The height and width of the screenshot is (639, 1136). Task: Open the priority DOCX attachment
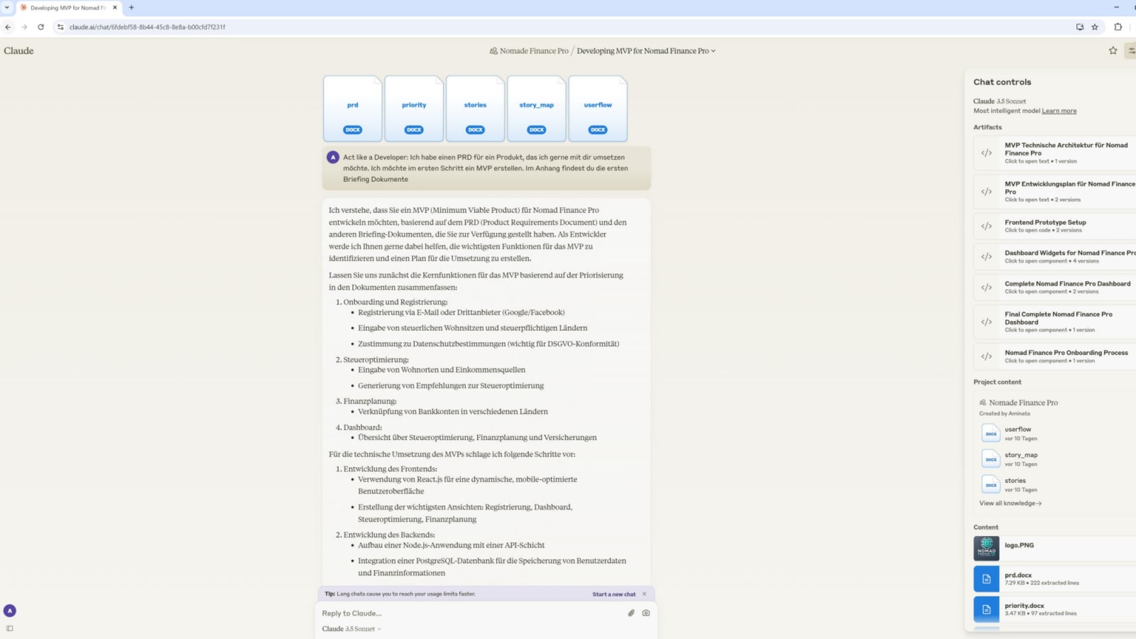(x=414, y=109)
